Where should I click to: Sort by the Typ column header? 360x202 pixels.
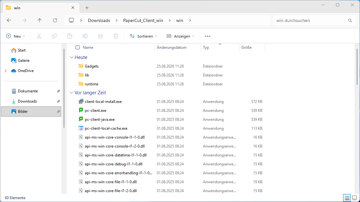click(206, 47)
